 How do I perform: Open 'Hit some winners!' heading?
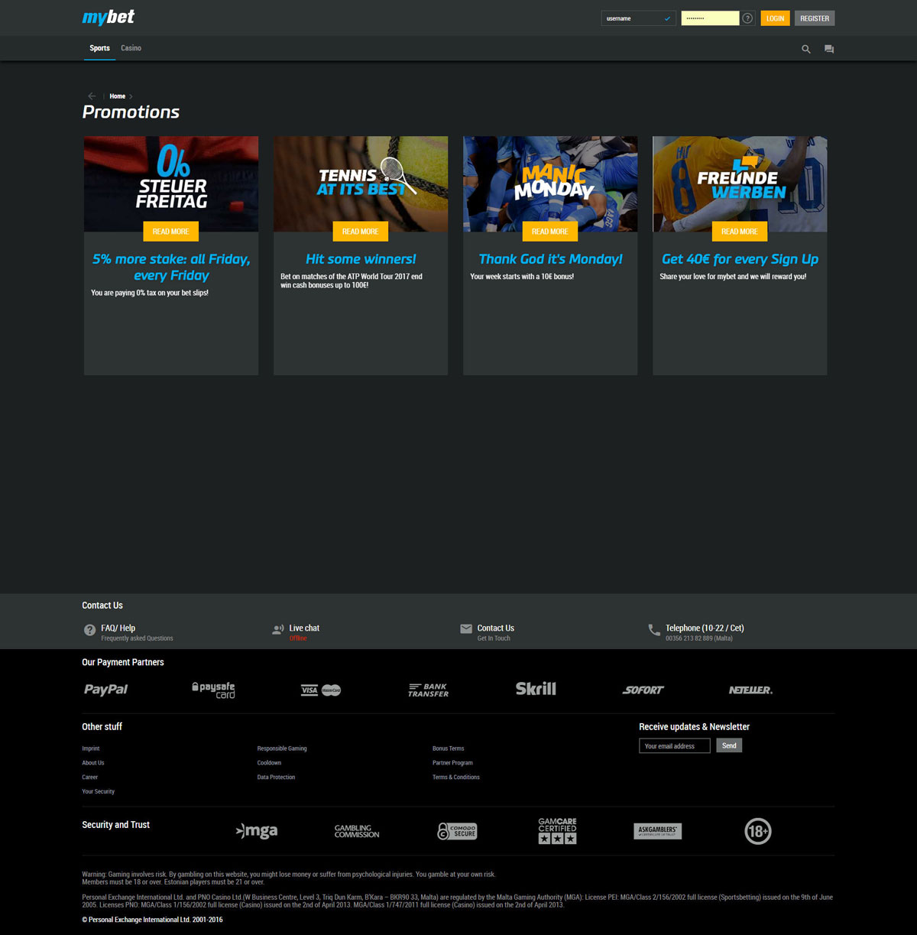coord(361,259)
